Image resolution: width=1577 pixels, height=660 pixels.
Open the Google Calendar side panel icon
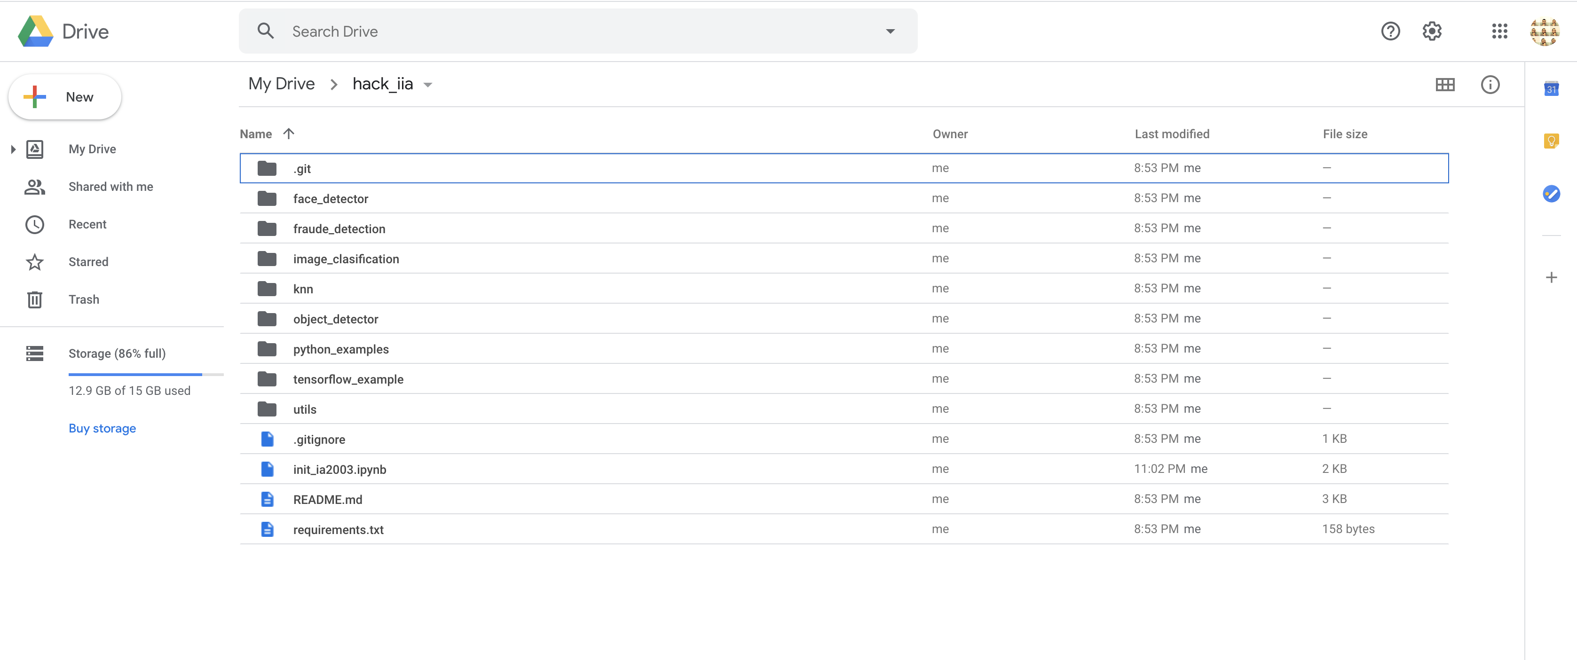tap(1551, 89)
